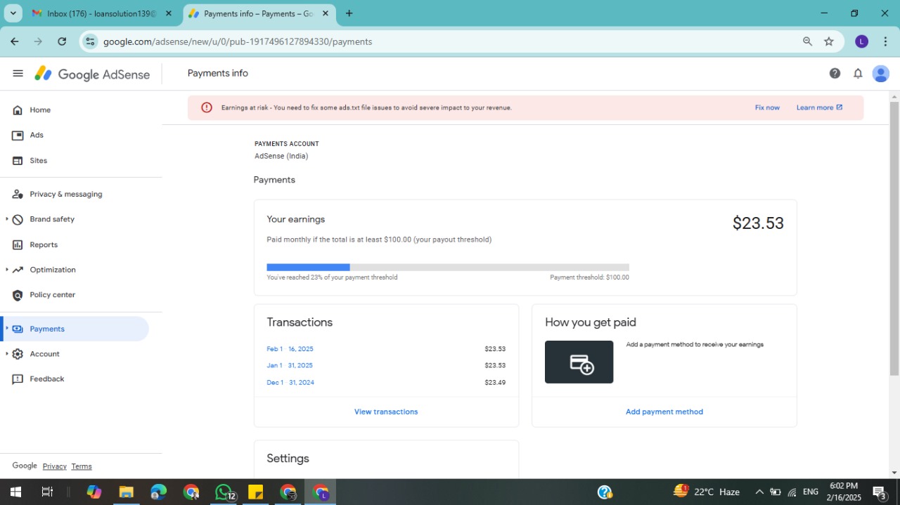This screenshot has width=900, height=505.
Task: Click the scrollbar down arrow
Action: click(x=894, y=473)
